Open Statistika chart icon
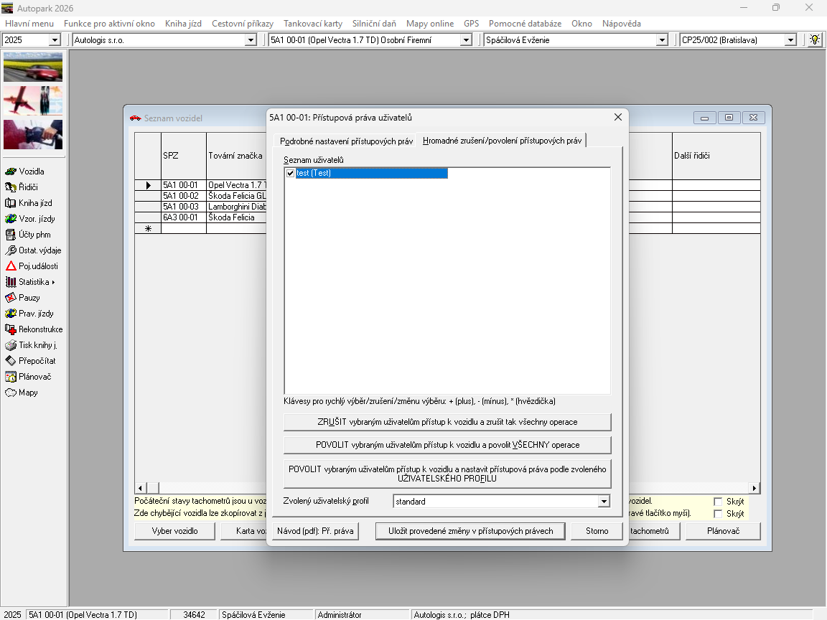The width and height of the screenshot is (827, 620). pos(11,282)
